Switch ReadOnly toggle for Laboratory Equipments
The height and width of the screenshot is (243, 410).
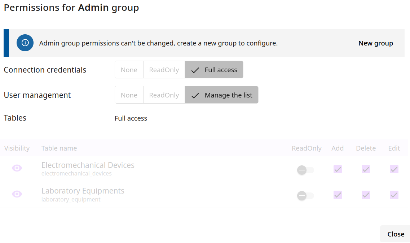point(305,196)
